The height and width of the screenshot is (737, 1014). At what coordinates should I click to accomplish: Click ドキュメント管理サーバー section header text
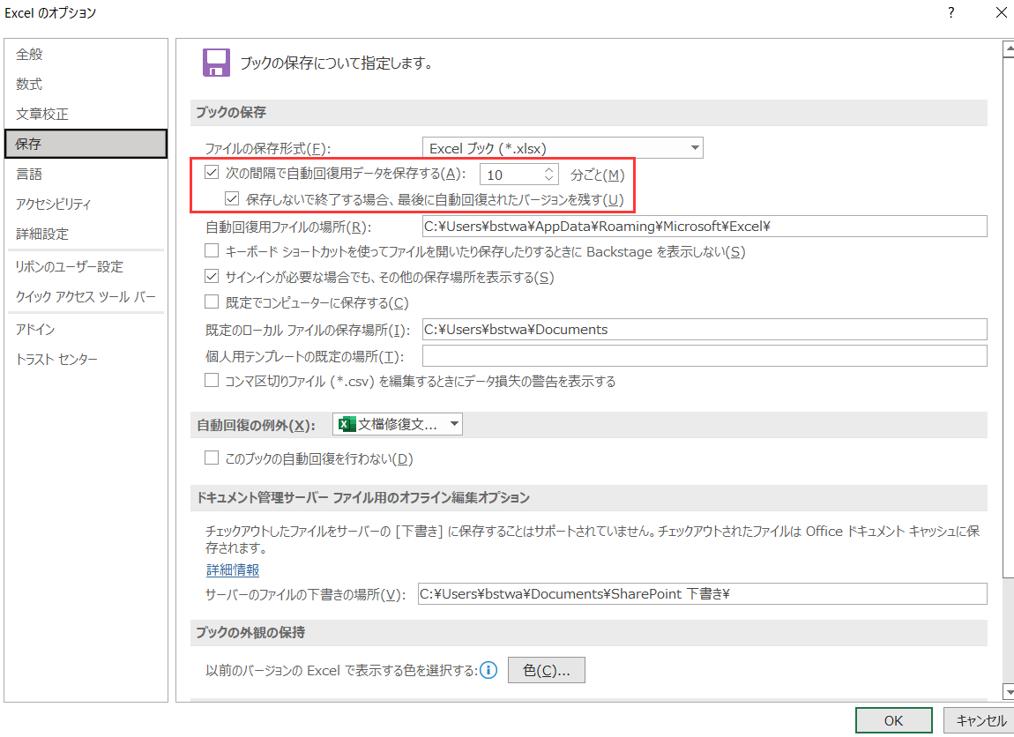(x=362, y=498)
